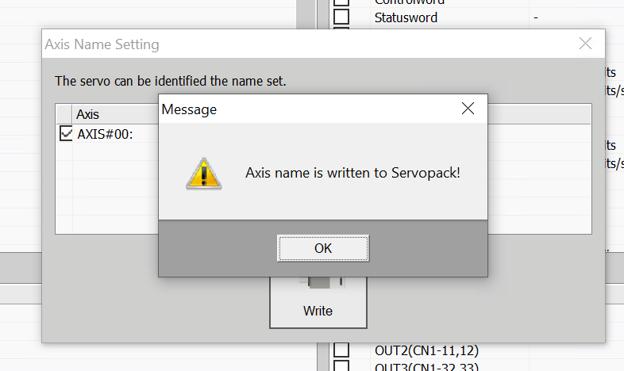Screen dimensions: 624x371
Task: Enable the Statusword checkbox
Action: (x=341, y=17)
